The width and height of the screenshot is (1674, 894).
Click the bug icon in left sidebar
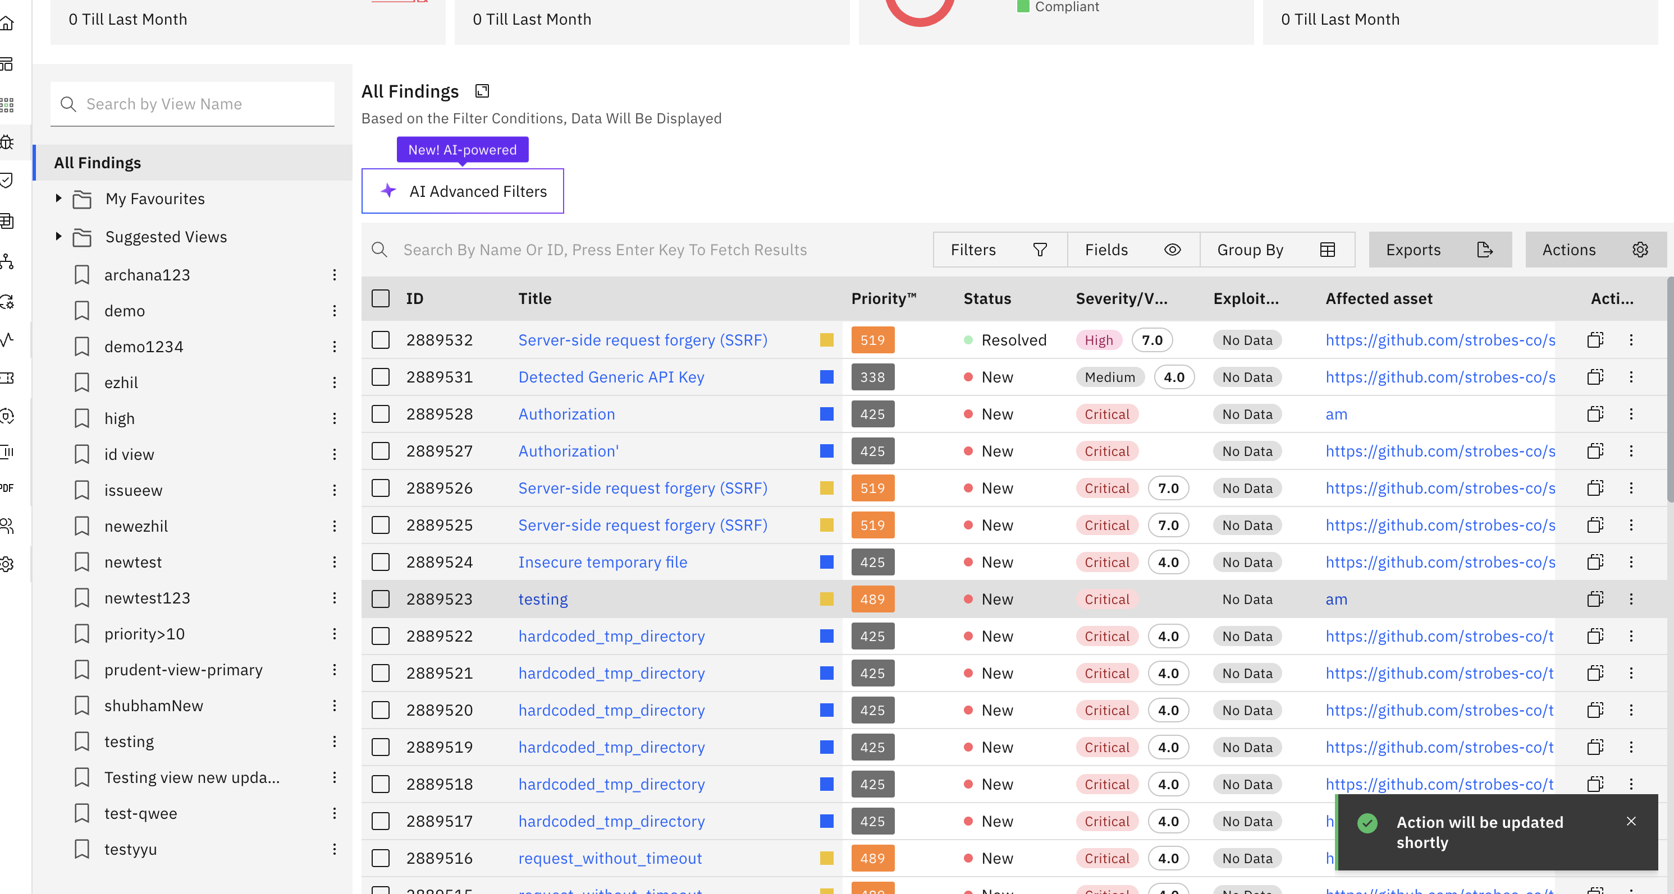pyautogui.click(x=7, y=142)
